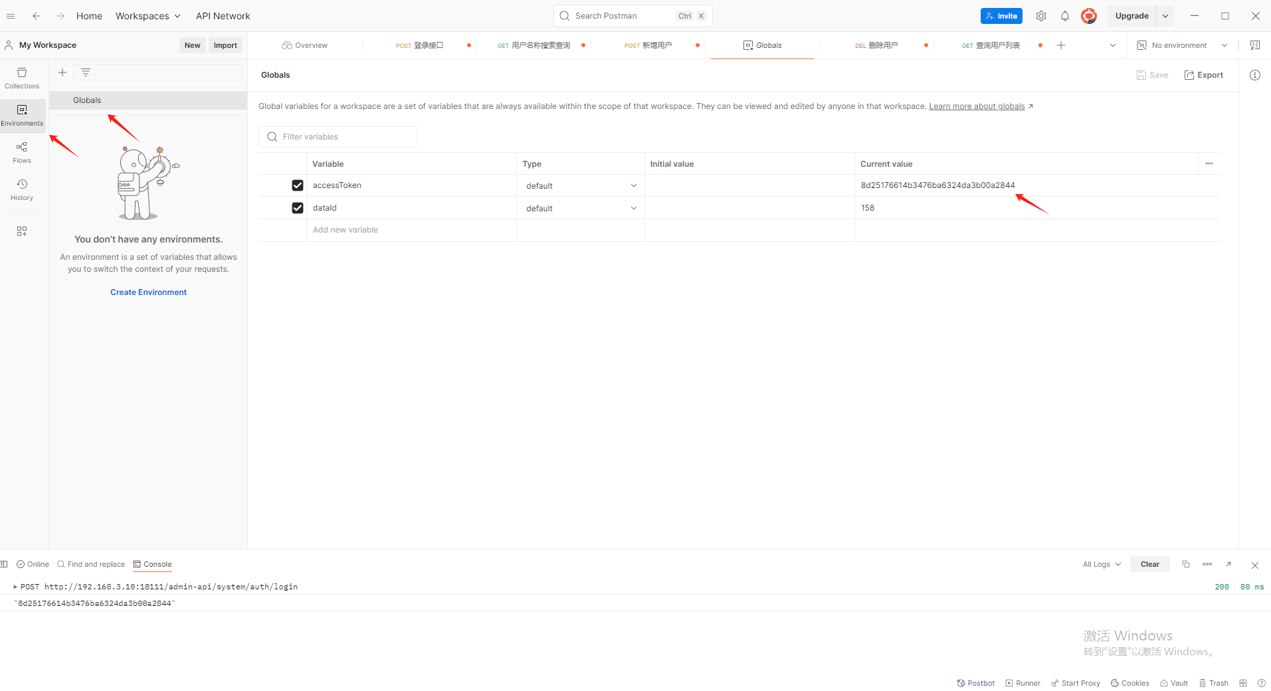The image size is (1271, 691).
Task: Open the History sidebar panel
Action: pos(22,189)
